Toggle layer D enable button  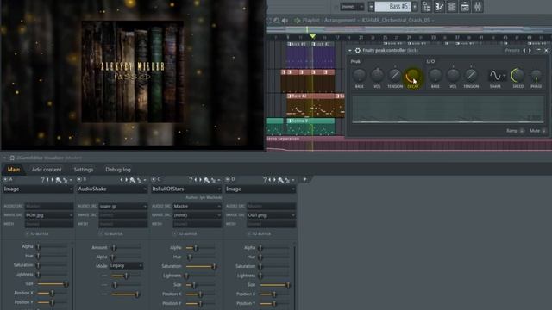click(228, 180)
